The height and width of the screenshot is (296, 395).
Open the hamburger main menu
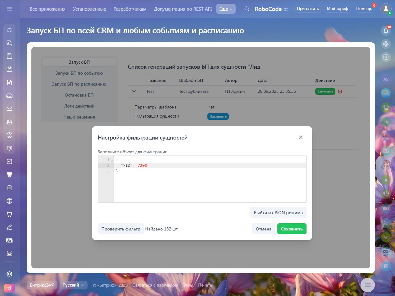coord(9,9)
